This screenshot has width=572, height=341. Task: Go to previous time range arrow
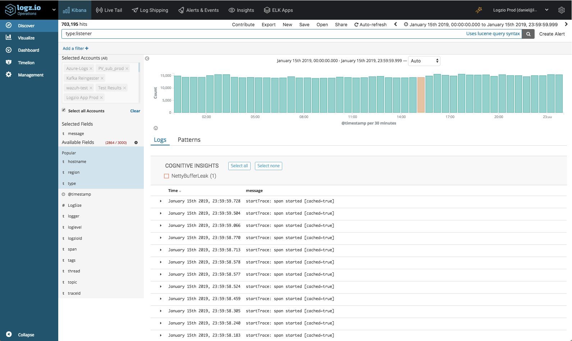(395, 24)
